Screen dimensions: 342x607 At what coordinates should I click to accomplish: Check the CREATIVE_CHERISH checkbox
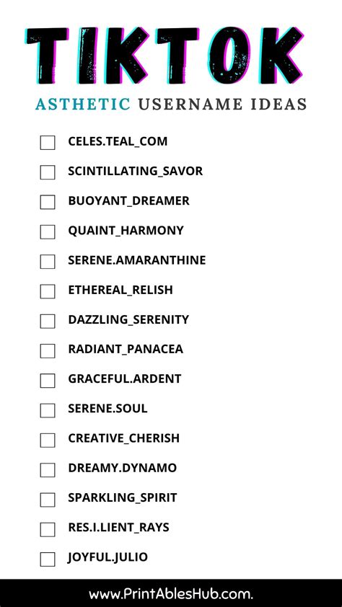click(x=48, y=440)
